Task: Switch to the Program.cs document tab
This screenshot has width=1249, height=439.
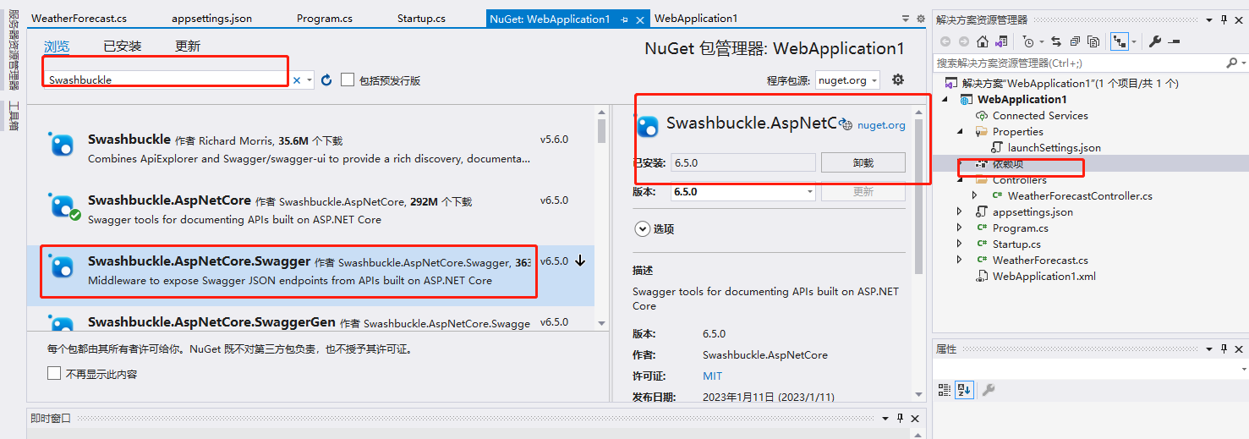Action: 325,18
